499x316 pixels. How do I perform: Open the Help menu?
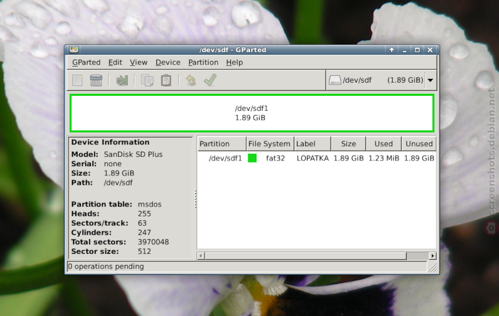[x=235, y=62]
